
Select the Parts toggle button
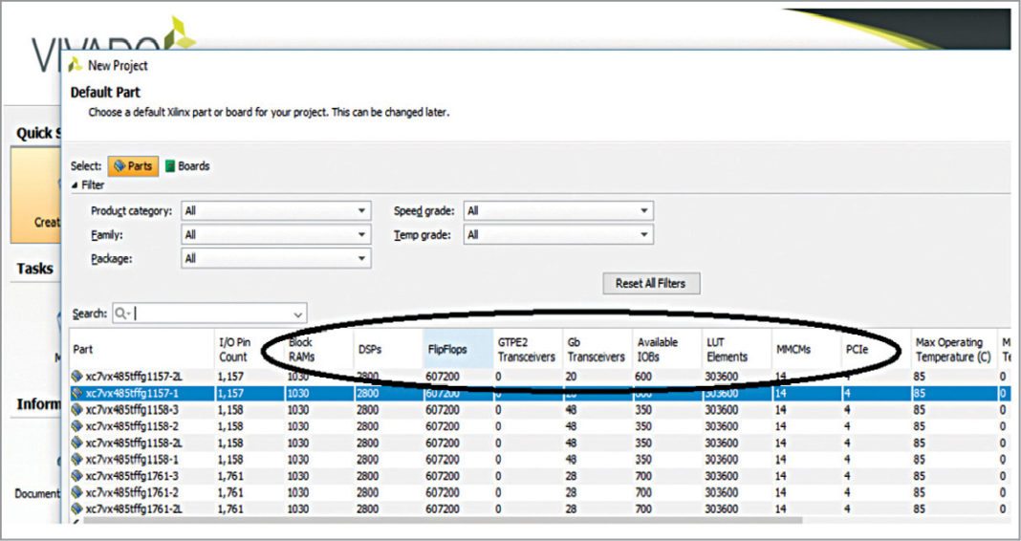click(133, 166)
